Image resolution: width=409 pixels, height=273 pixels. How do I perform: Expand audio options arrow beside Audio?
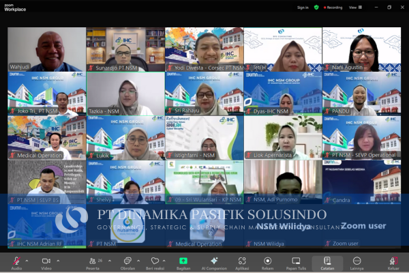[x=27, y=261]
